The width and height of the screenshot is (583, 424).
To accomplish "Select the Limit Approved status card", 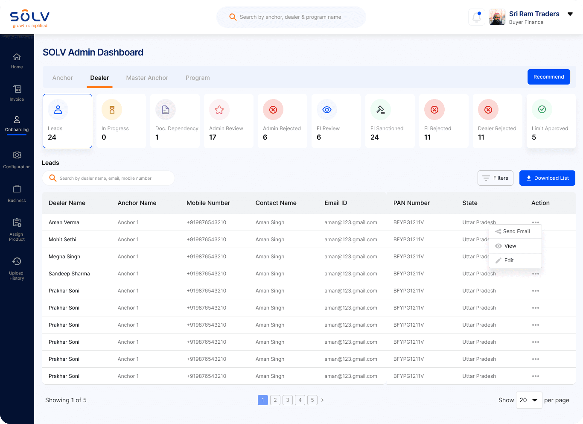I will coord(551,121).
